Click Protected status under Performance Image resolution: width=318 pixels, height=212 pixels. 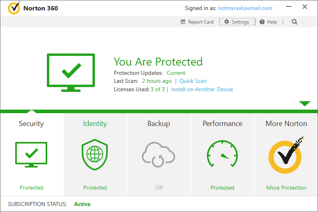[x=222, y=188]
